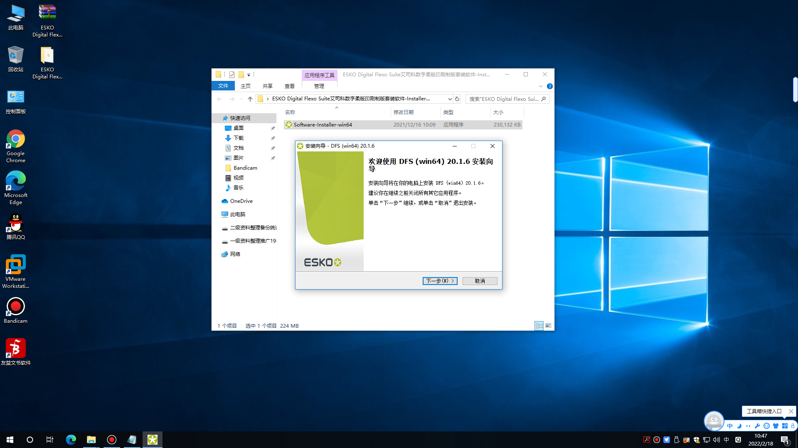This screenshot has height=448, width=798.
Task: Open Google Chrome desktop shortcut
Action: (16, 146)
